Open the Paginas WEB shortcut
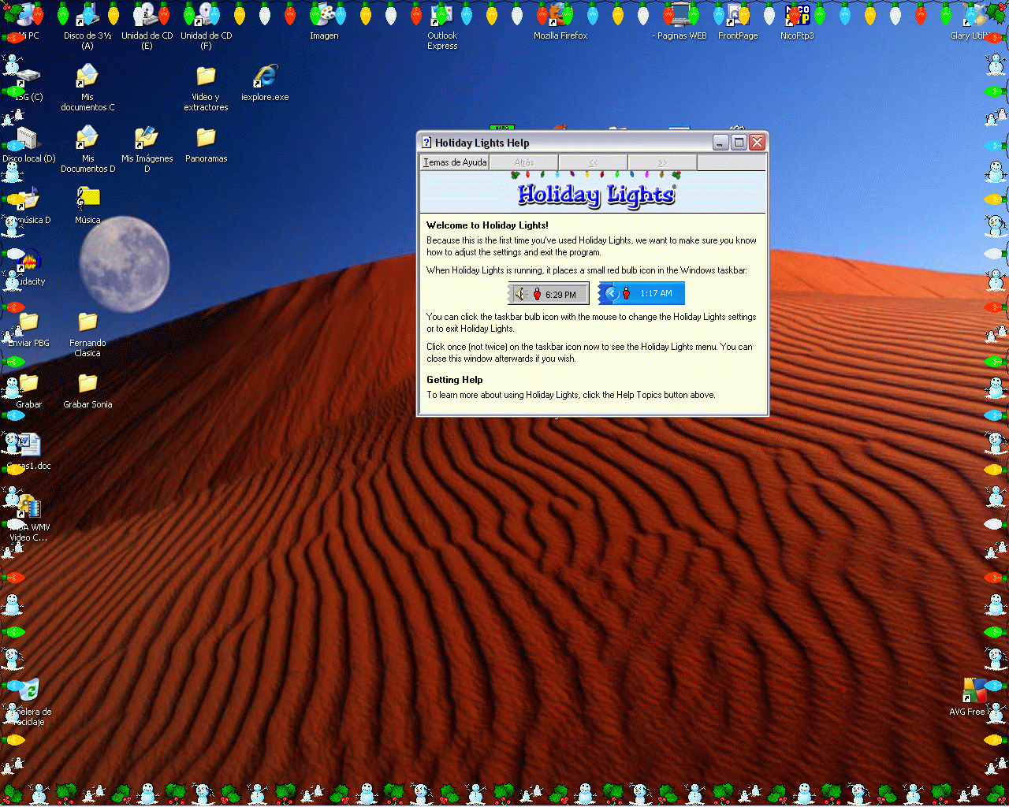Viewport: 1009px width, 807px height. (679, 14)
